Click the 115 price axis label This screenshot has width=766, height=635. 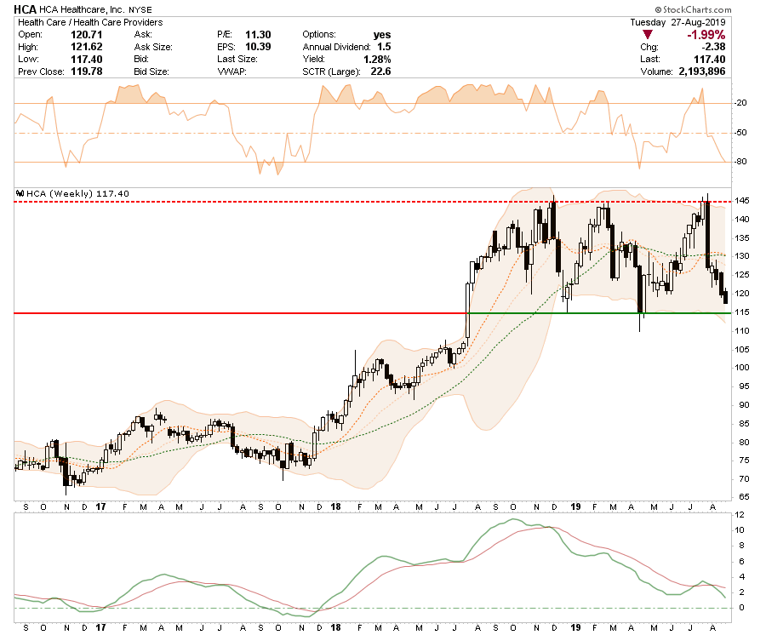[x=742, y=312]
